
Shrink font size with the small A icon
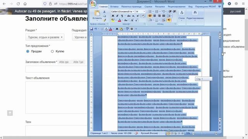coord(136,20)
